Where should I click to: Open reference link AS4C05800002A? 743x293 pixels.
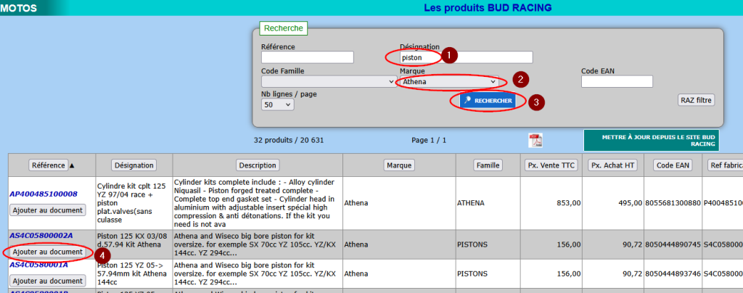tap(41, 235)
